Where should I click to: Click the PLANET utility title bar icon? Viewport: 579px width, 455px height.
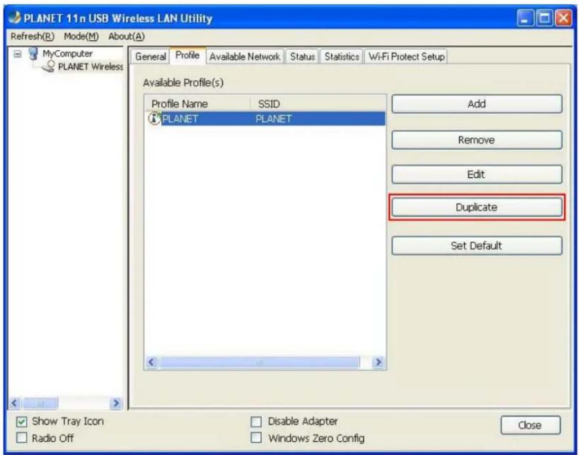[x=15, y=18]
